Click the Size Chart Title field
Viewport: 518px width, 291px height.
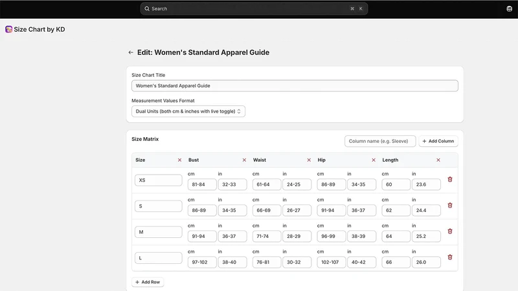click(x=295, y=86)
